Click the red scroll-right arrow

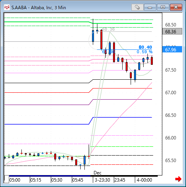click(x=178, y=179)
